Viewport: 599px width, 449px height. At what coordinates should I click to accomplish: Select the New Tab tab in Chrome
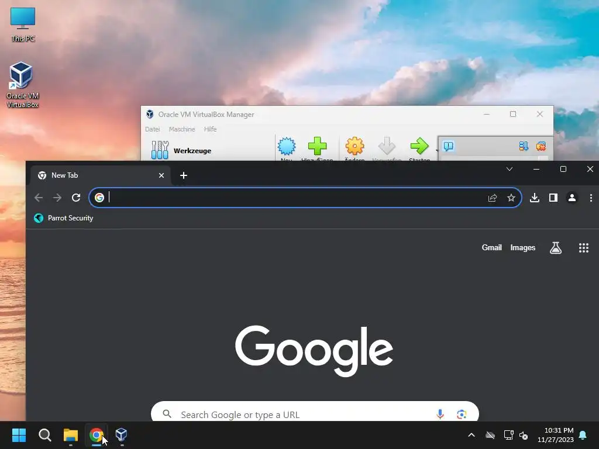[x=101, y=175]
